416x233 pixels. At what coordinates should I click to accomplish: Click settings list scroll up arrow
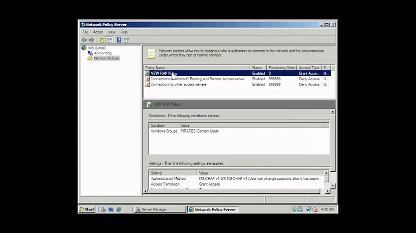326,172
